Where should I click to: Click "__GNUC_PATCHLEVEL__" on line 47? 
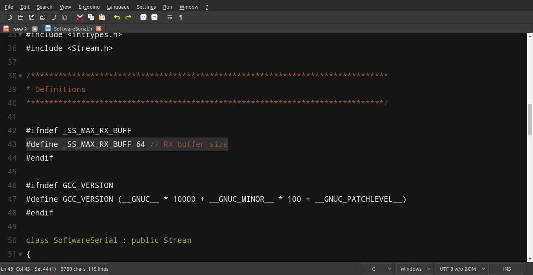click(x=358, y=199)
